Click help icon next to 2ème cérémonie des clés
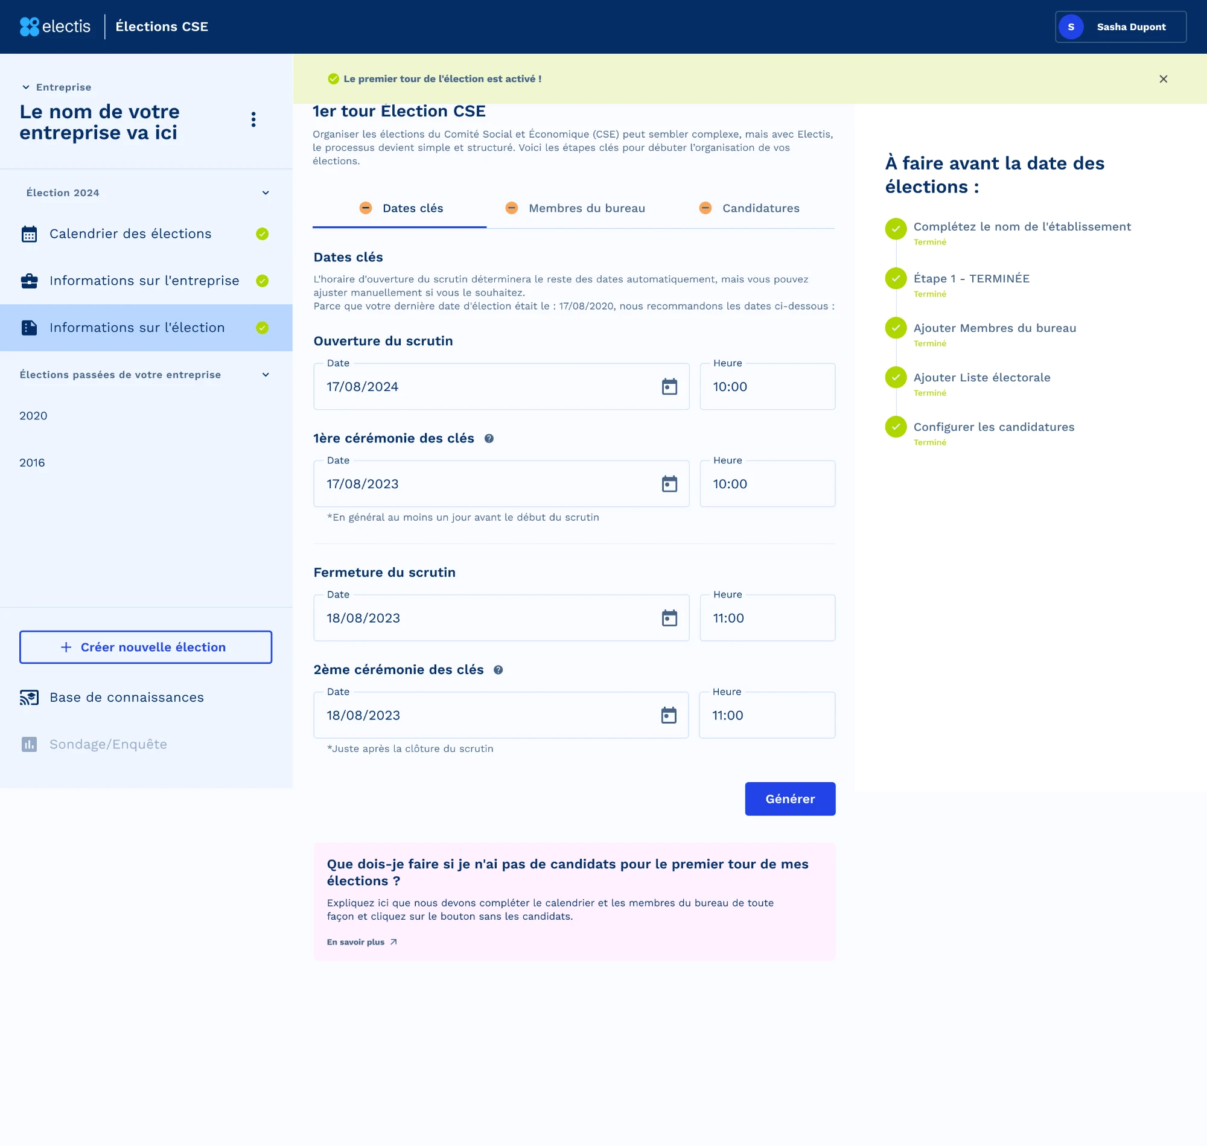1207x1146 pixels. tap(498, 670)
